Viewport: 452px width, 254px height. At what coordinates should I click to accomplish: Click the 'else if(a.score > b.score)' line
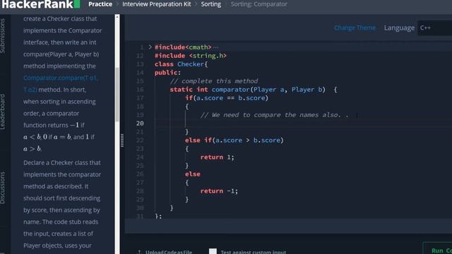click(x=234, y=140)
